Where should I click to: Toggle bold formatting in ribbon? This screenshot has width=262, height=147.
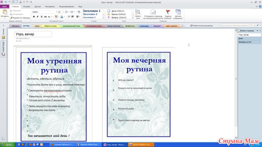[34, 17]
